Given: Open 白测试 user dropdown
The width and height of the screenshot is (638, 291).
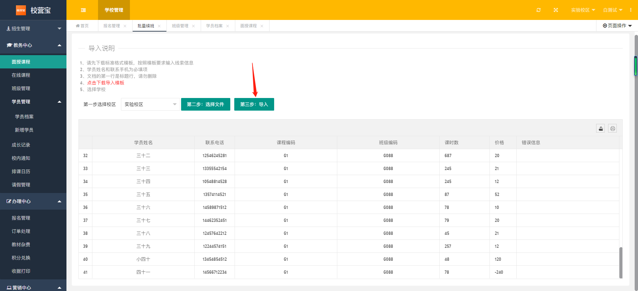Looking at the screenshot, I should point(613,10).
